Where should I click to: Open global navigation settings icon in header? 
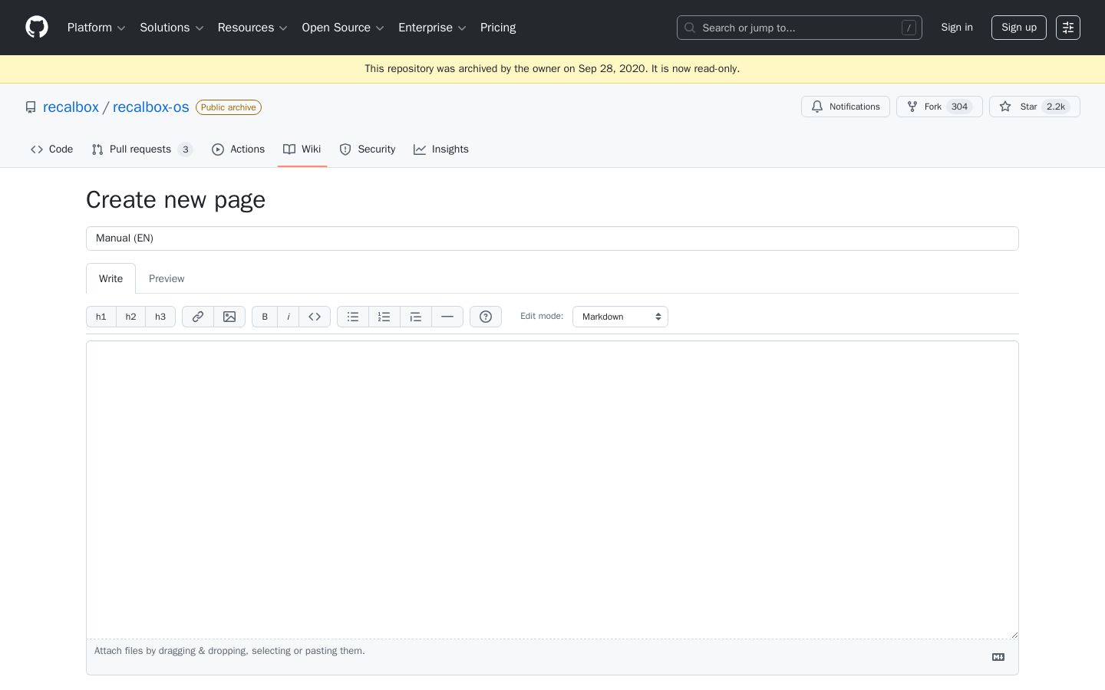pos(1068,28)
